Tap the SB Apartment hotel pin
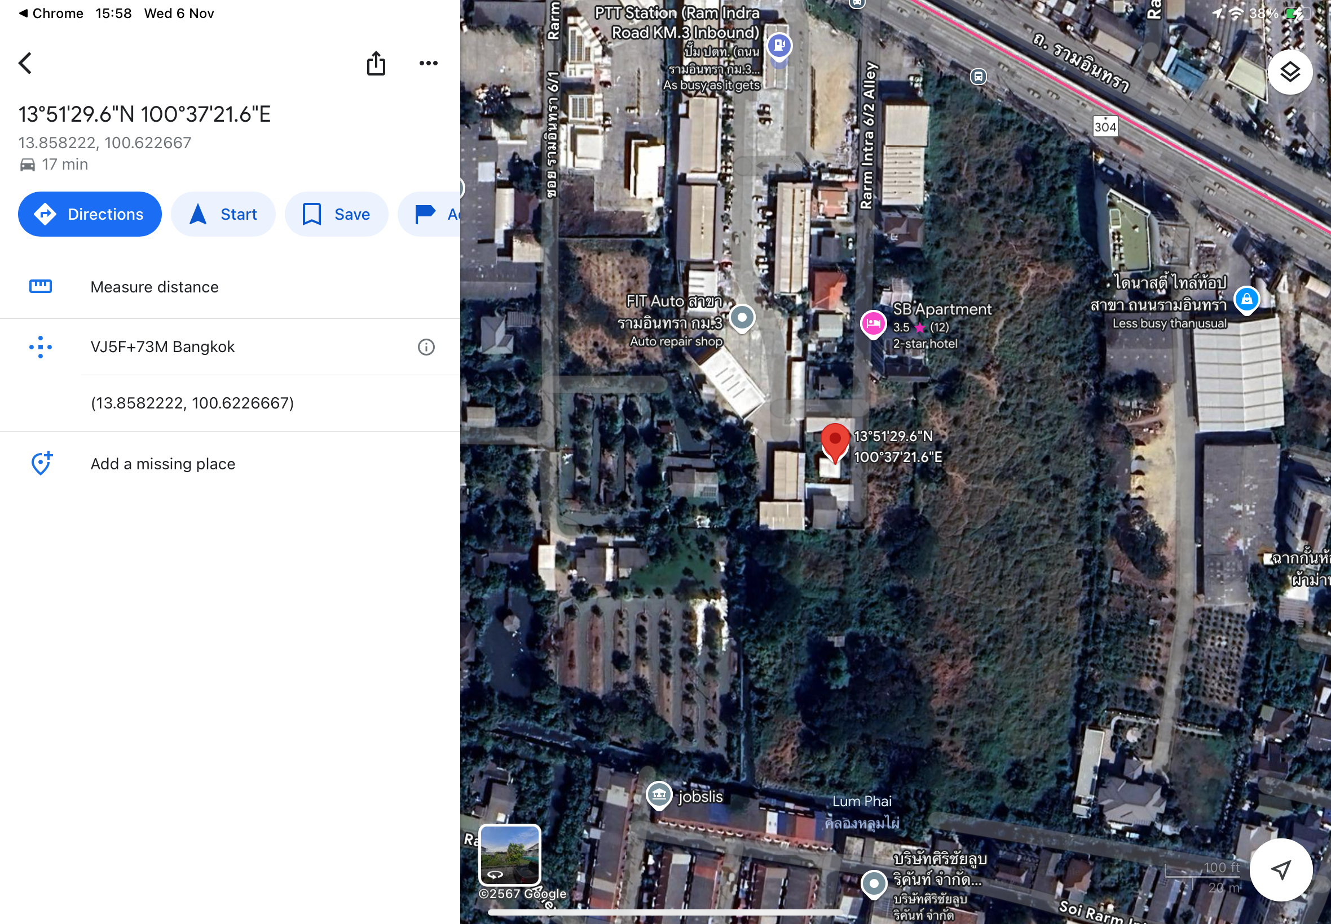The image size is (1331, 924). point(873,324)
